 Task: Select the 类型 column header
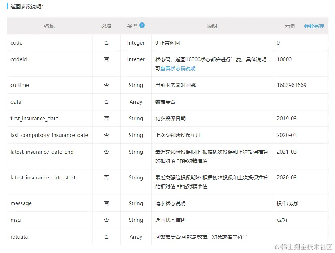[132, 26]
